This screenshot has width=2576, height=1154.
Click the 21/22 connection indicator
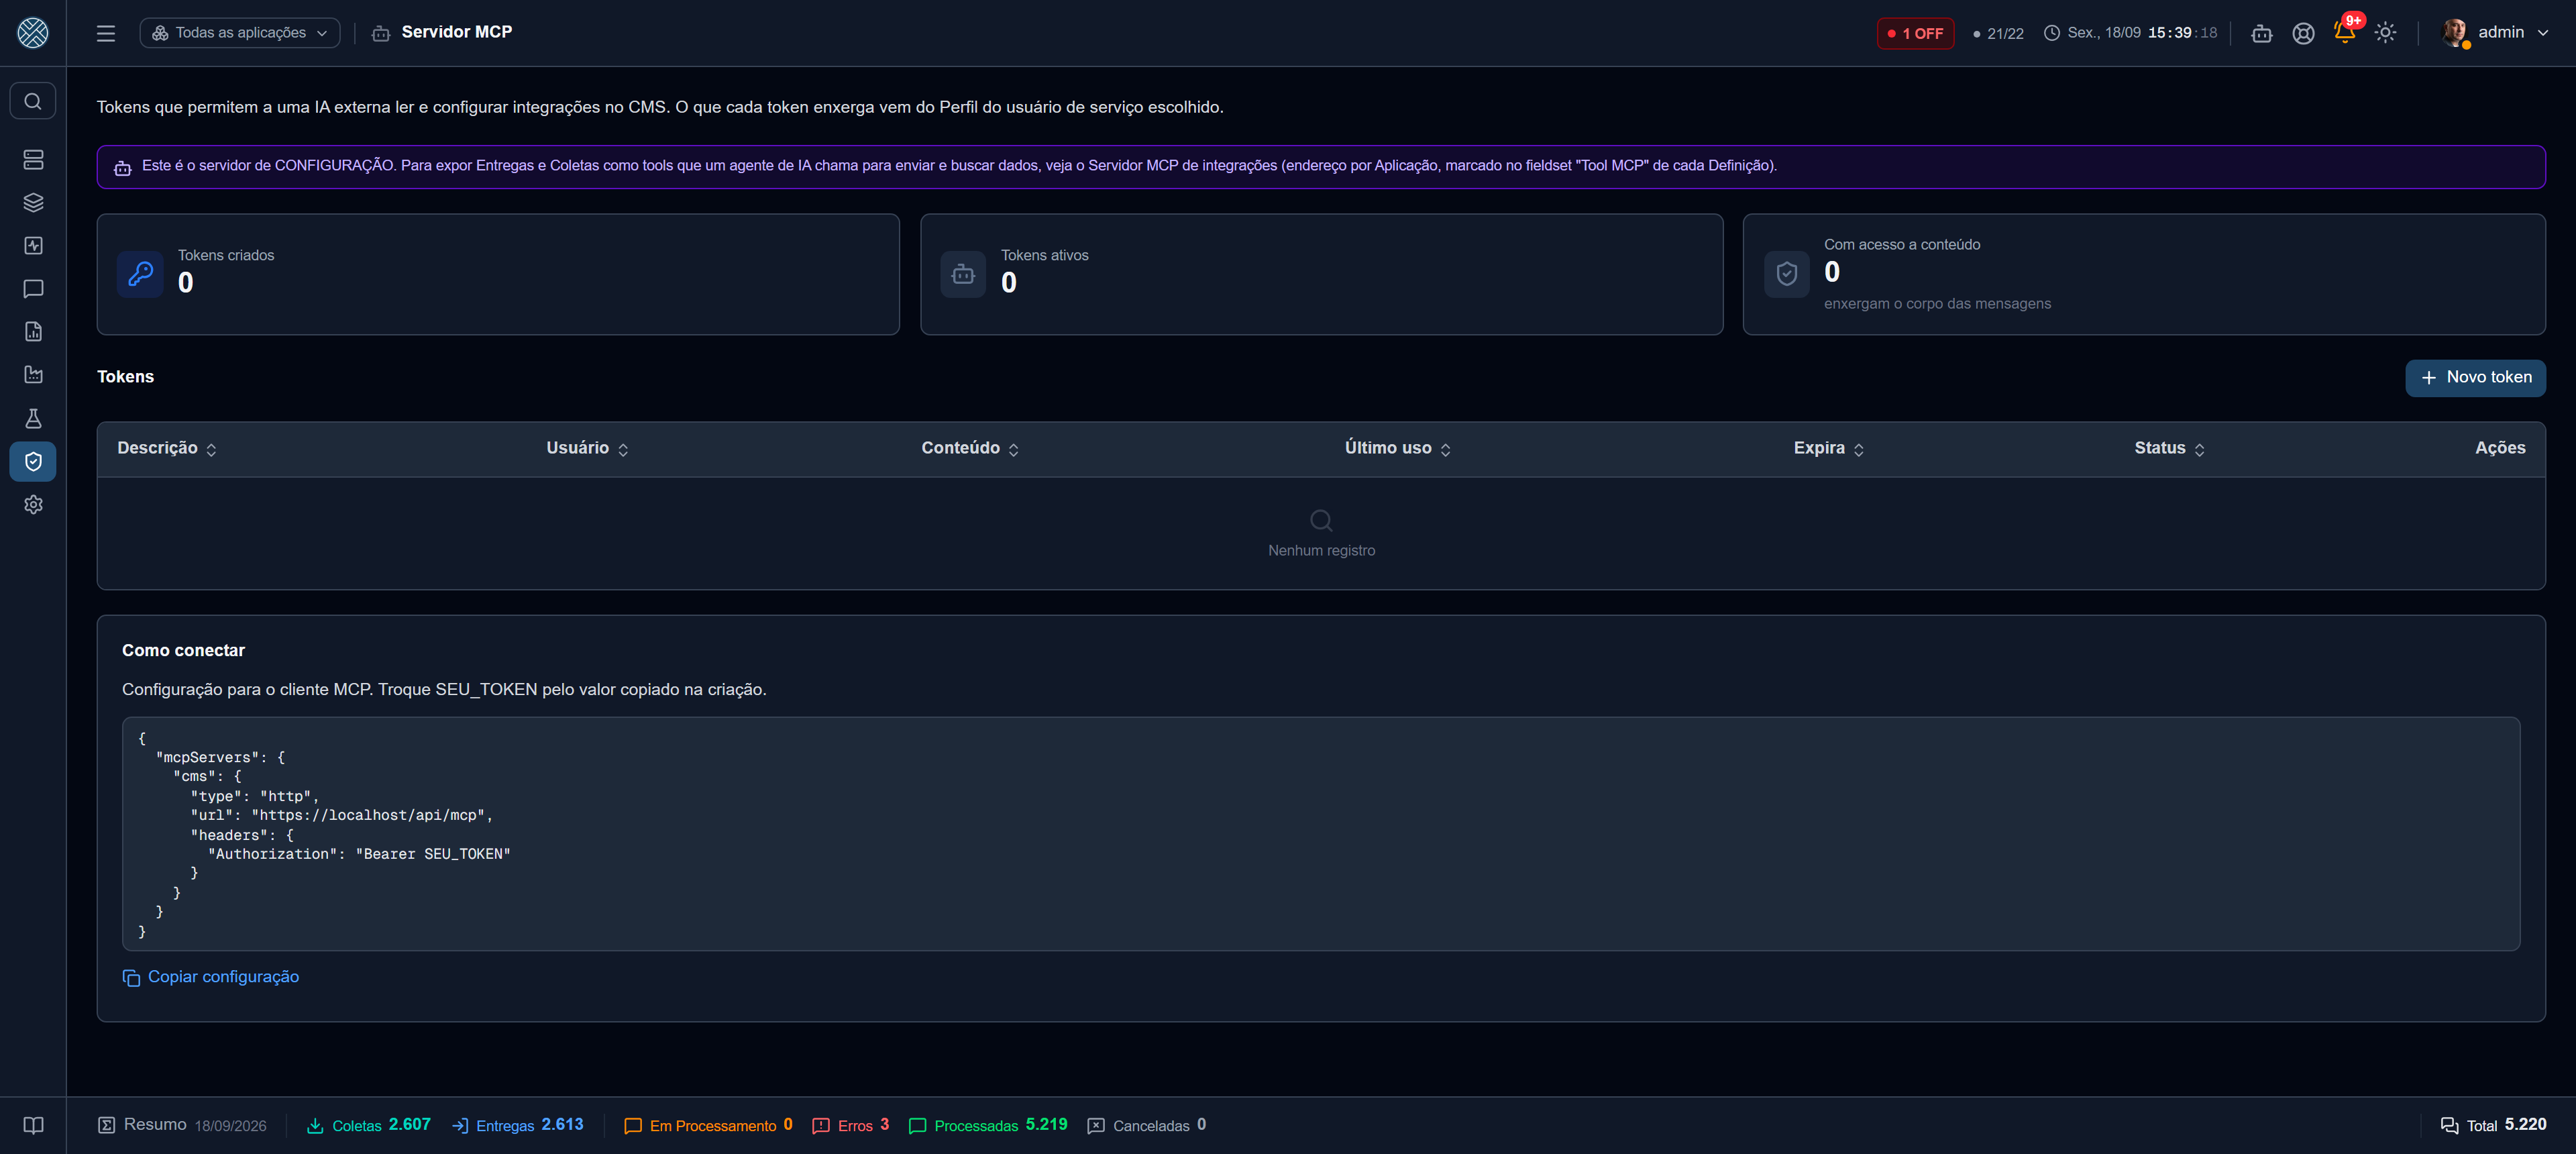pos(1997,33)
